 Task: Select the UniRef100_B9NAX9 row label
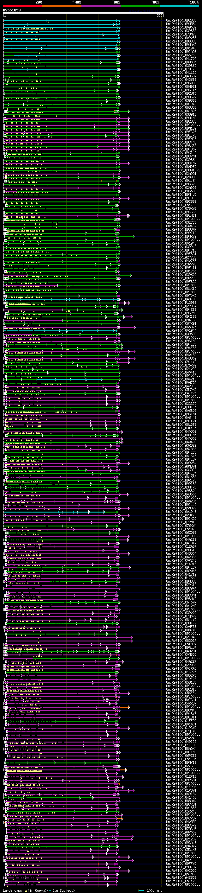[x=181, y=45]
